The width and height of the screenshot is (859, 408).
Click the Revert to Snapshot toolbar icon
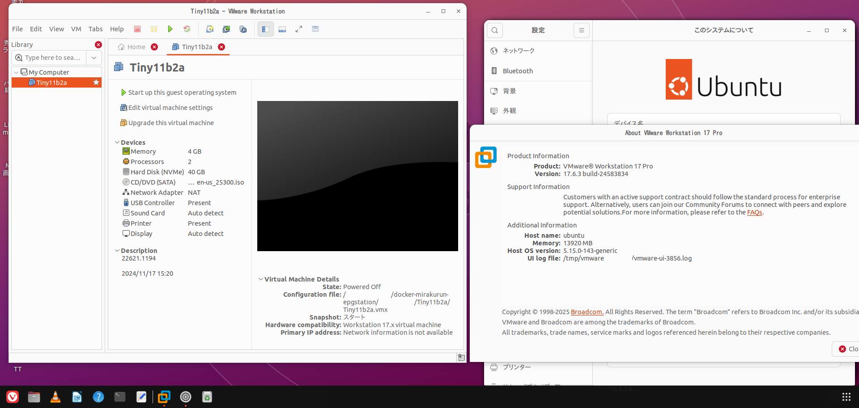click(x=226, y=29)
